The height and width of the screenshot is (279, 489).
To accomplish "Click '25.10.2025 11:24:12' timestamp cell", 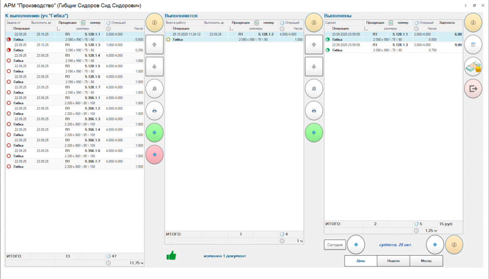I will (187, 34).
